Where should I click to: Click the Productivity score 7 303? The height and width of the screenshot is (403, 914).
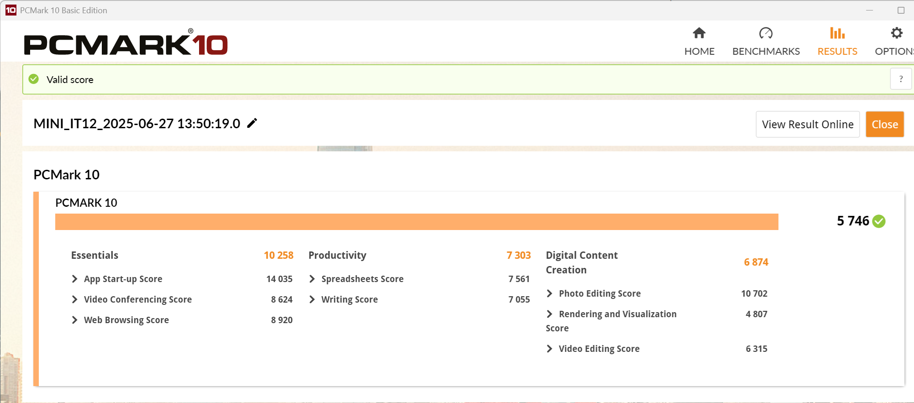(x=519, y=255)
